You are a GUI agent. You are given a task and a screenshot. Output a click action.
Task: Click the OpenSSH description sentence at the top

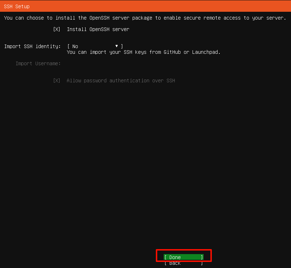click(145, 18)
